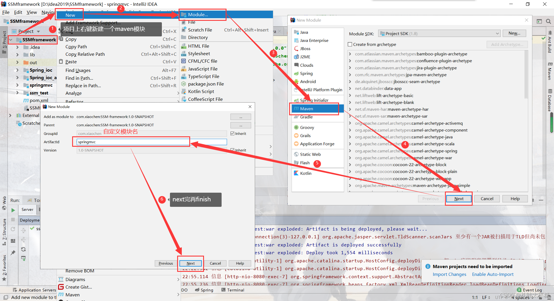Select J2ME module type

pos(305,57)
